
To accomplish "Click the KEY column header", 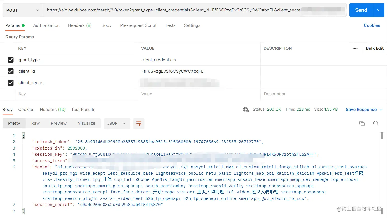I will coord(22,48).
